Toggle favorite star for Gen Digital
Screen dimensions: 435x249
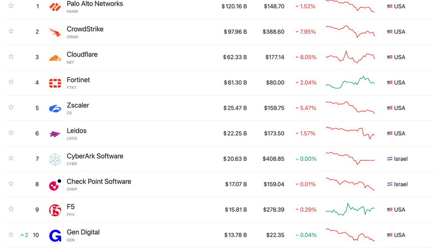[11, 235]
